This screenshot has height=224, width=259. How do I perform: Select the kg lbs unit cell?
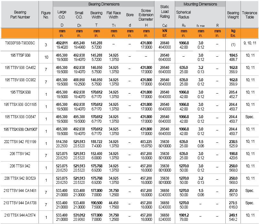coord(233,33)
